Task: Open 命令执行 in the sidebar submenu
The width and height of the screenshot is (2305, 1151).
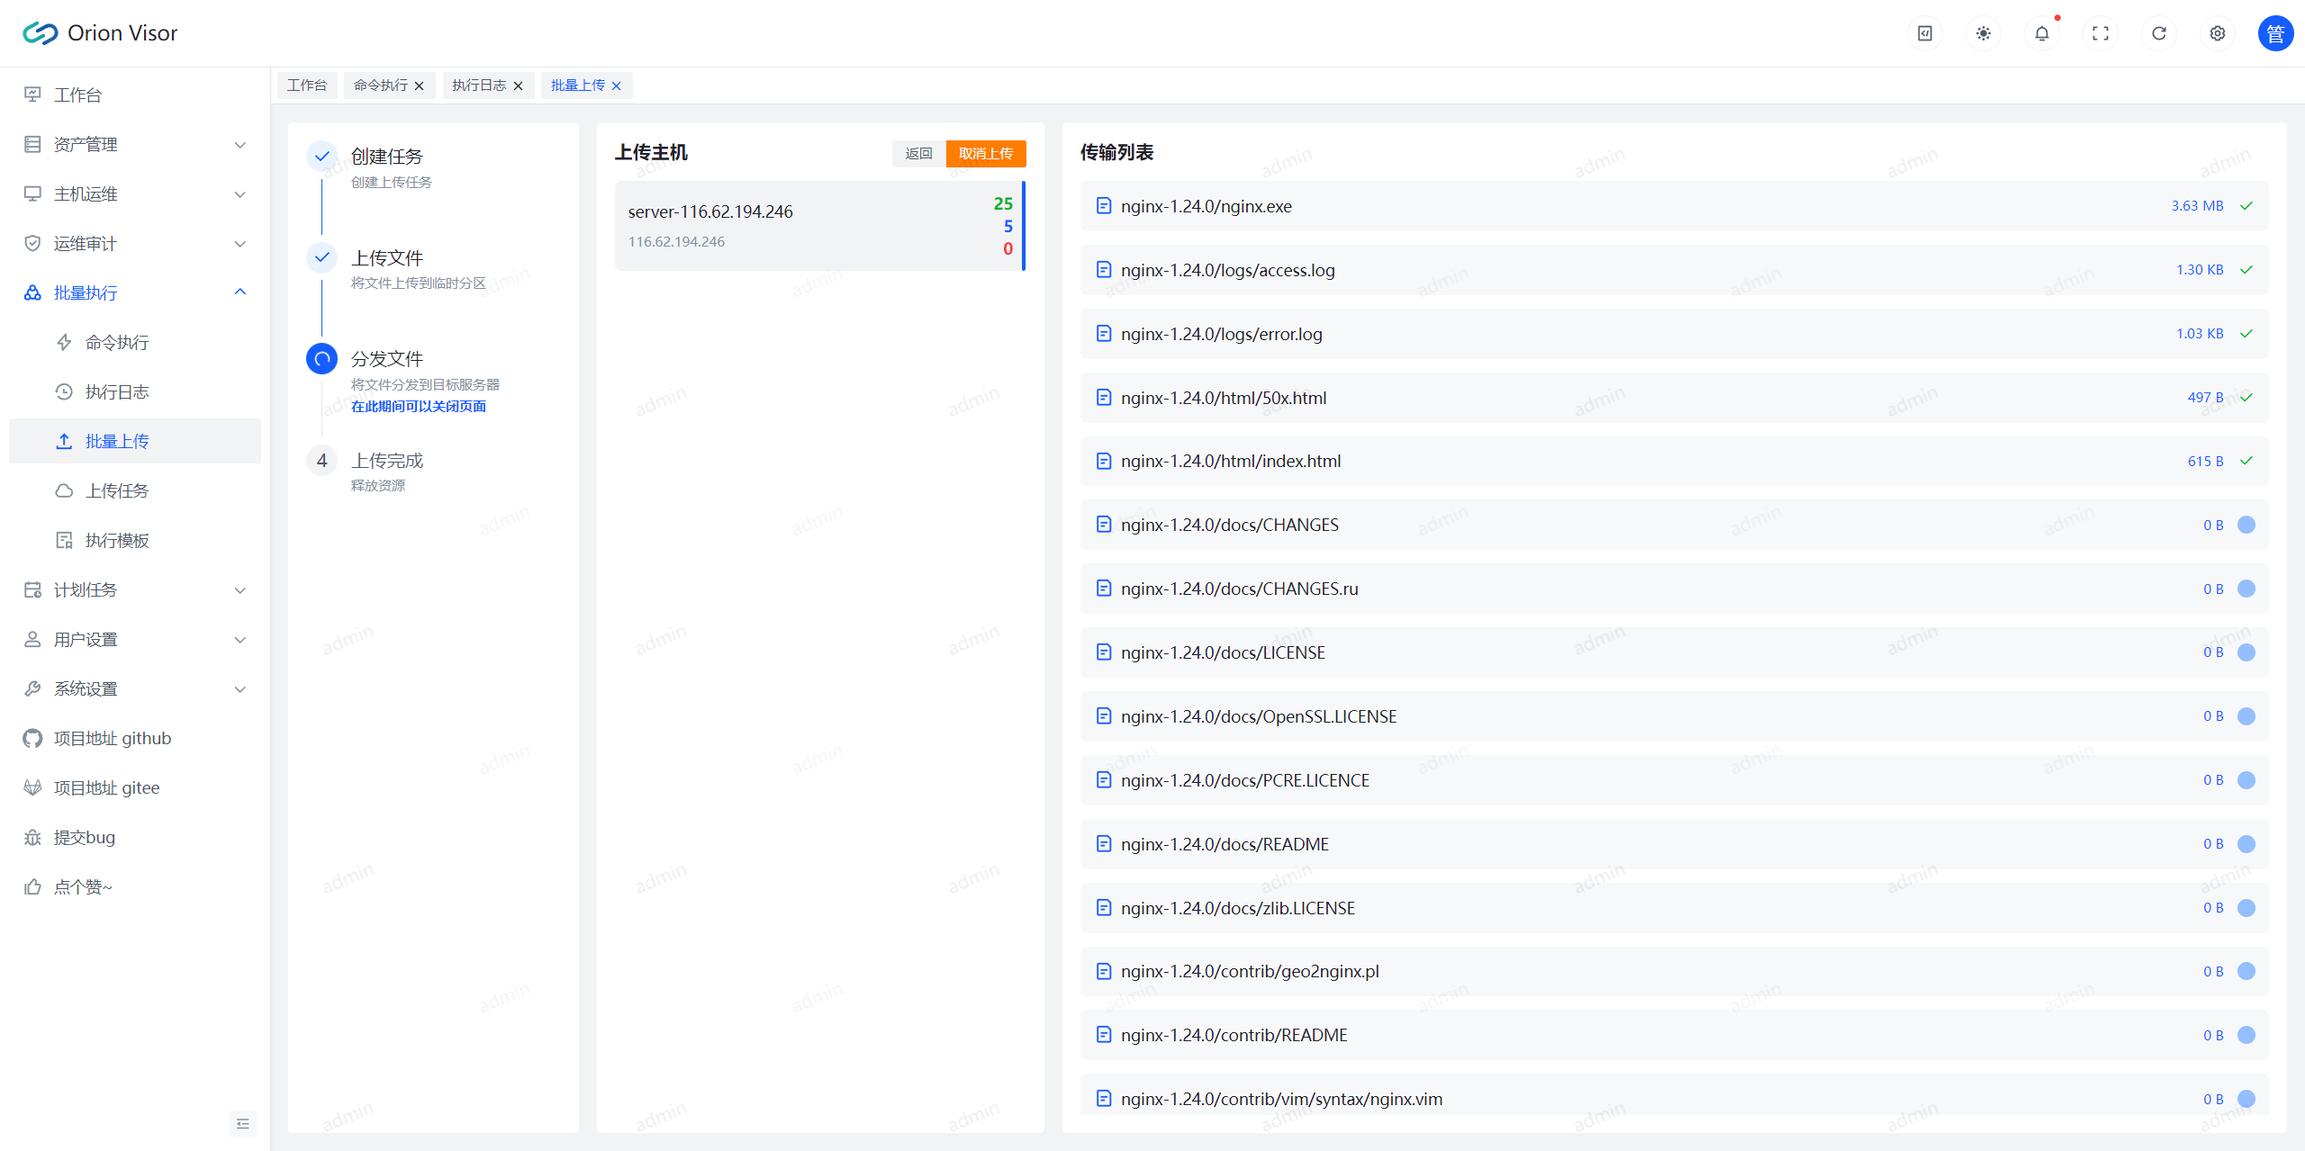Action: click(x=117, y=342)
